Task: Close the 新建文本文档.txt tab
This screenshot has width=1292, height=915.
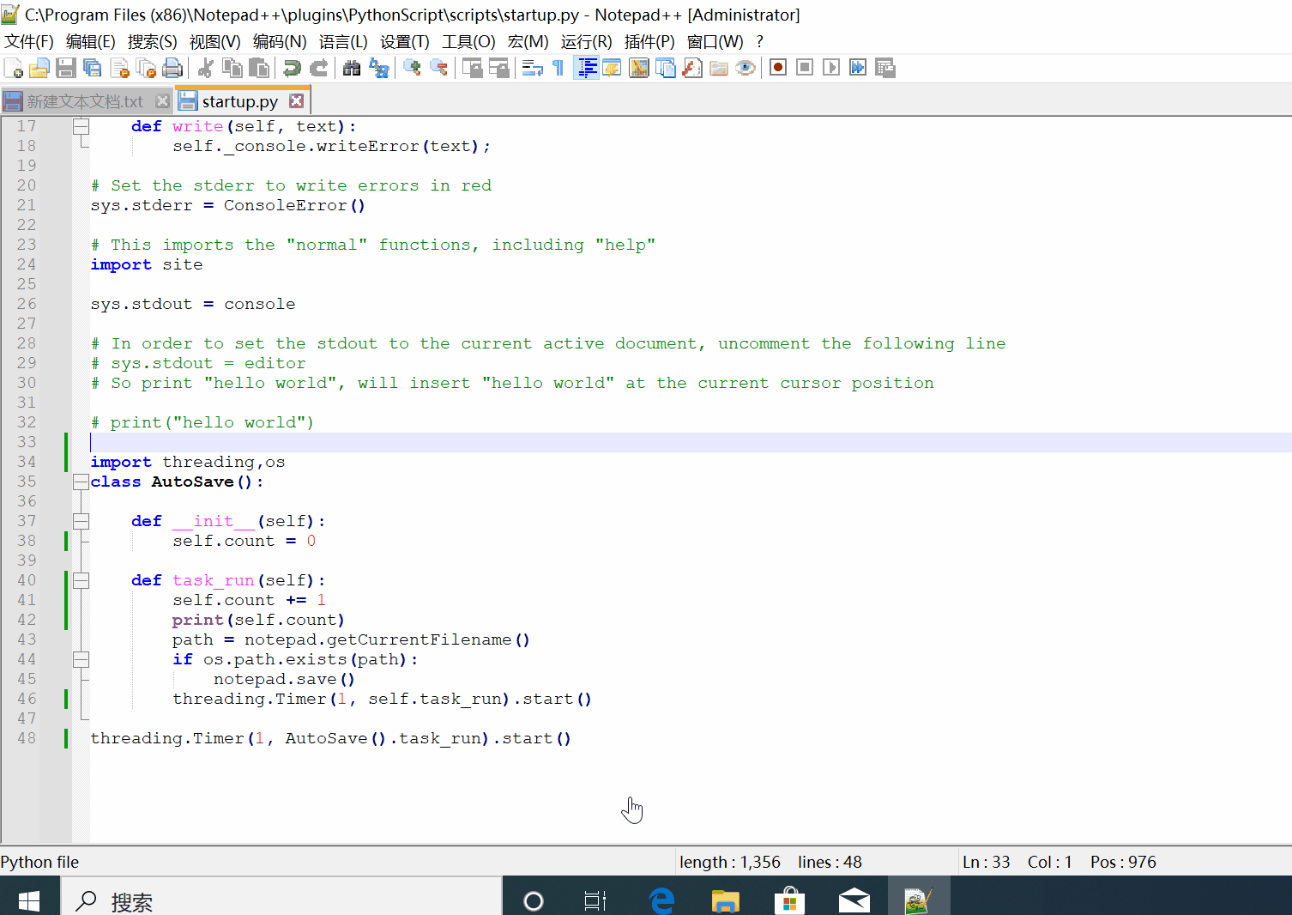Action: pyautogui.click(x=162, y=101)
